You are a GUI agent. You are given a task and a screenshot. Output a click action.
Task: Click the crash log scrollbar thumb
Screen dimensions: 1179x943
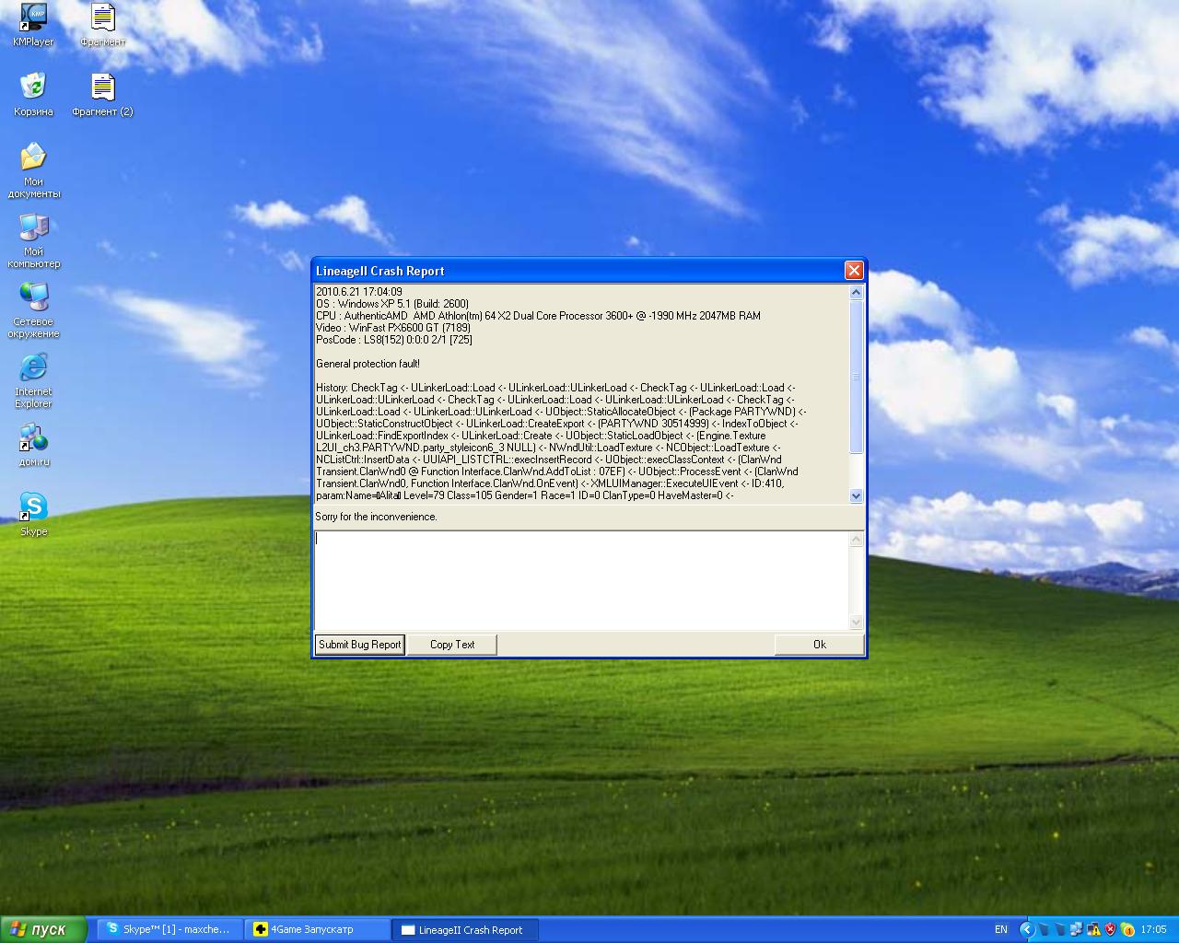(856, 377)
